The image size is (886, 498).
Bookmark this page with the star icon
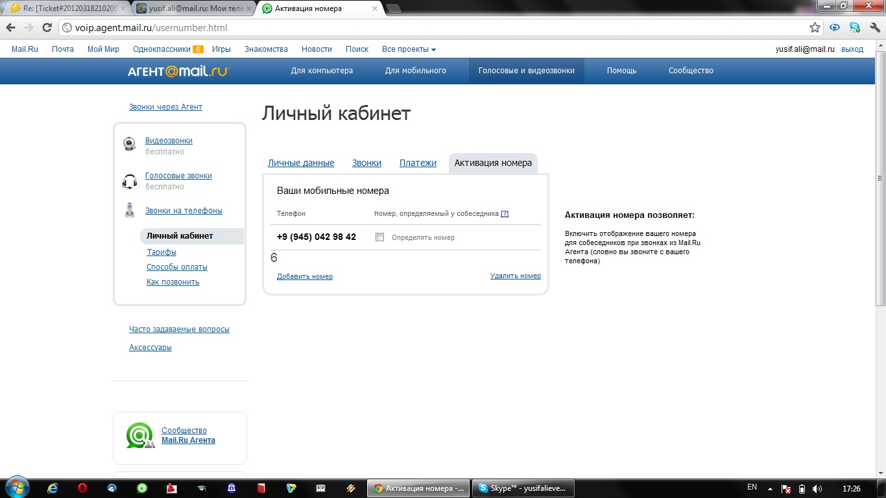point(815,28)
